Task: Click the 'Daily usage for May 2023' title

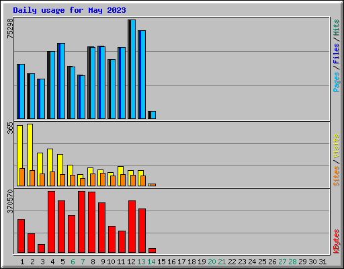Action: click(x=69, y=10)
